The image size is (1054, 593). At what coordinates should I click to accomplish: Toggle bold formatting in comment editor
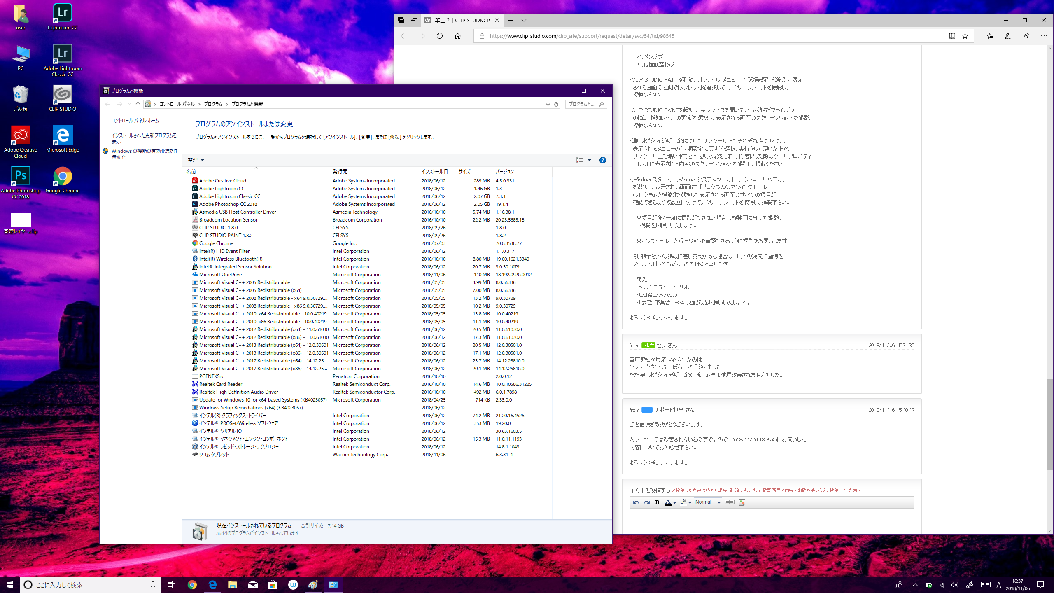tap(658, 502)
